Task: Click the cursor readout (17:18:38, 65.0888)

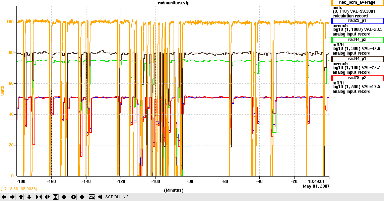Action: point(19,189)
